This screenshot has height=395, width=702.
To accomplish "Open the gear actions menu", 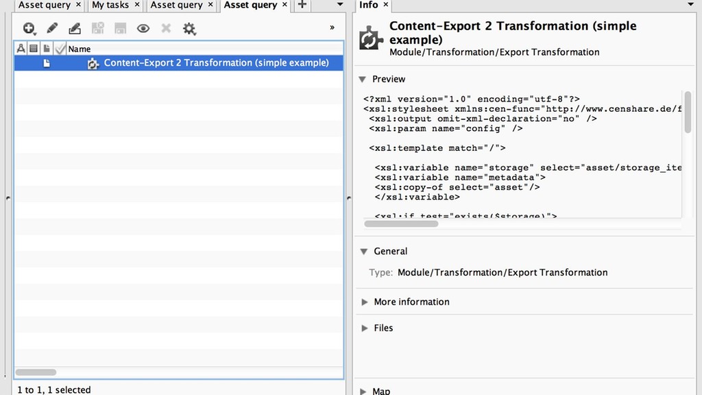I will (189, 29).
